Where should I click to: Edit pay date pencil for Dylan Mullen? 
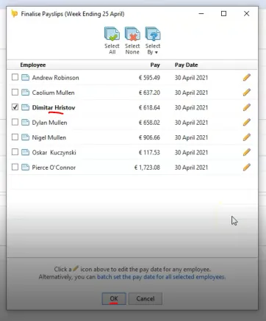click(247, 122)
